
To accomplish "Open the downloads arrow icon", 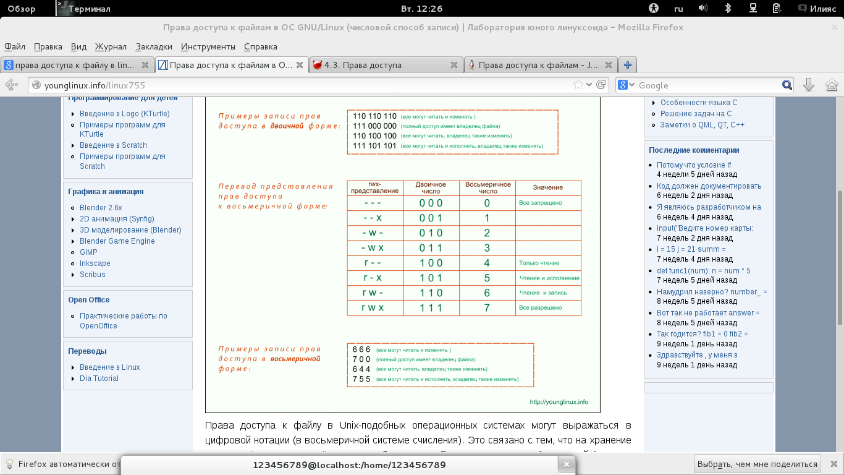I will pos(808,85).
